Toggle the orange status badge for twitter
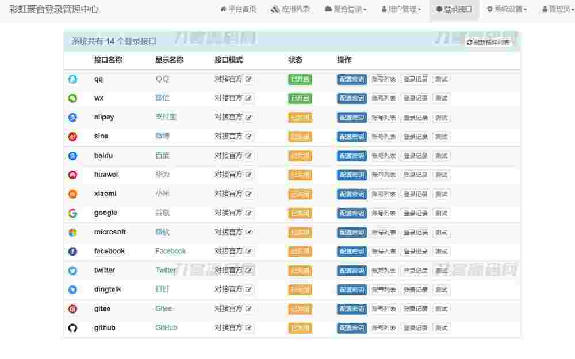 coord(300,271)
